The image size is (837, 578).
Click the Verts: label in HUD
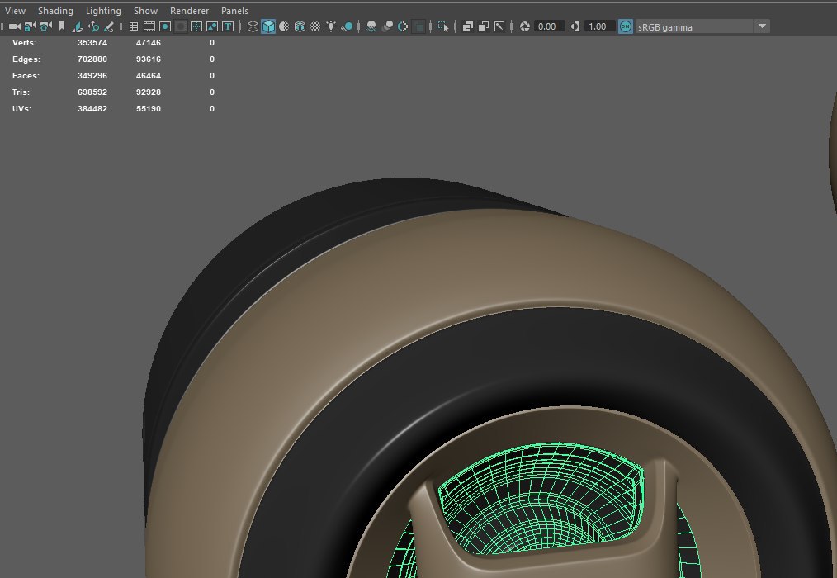pos(24,43)
